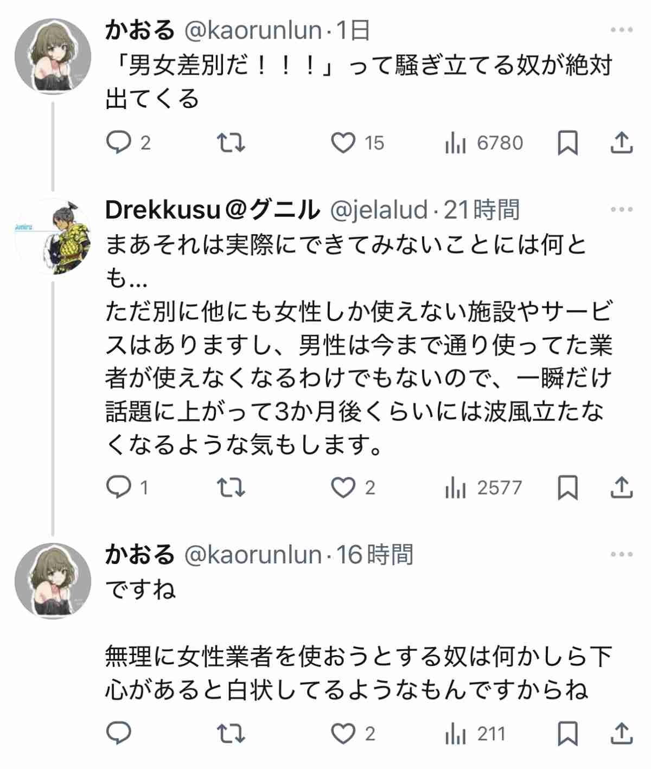Image resolution: width=651 pixels, height=769 pixels.
Task: Open かおる avatar on the last reply
Action: point(53,581)
